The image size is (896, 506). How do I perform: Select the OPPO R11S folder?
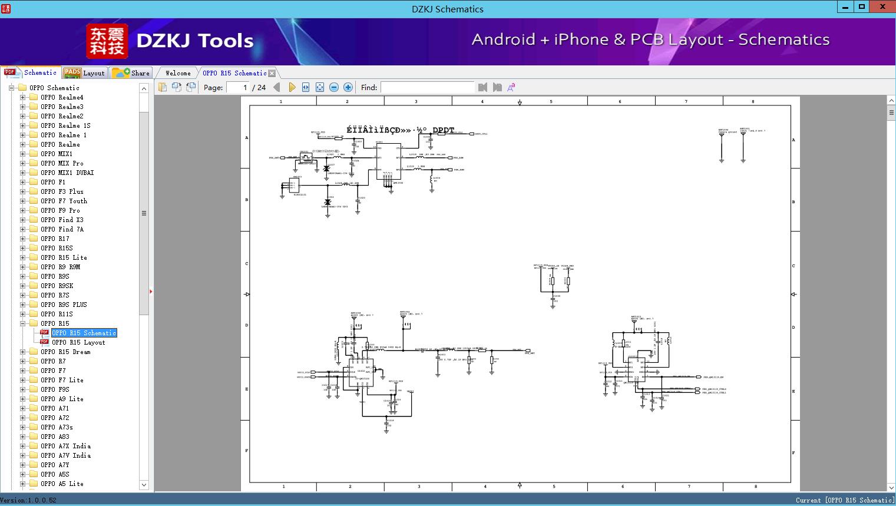coord(57,314)
